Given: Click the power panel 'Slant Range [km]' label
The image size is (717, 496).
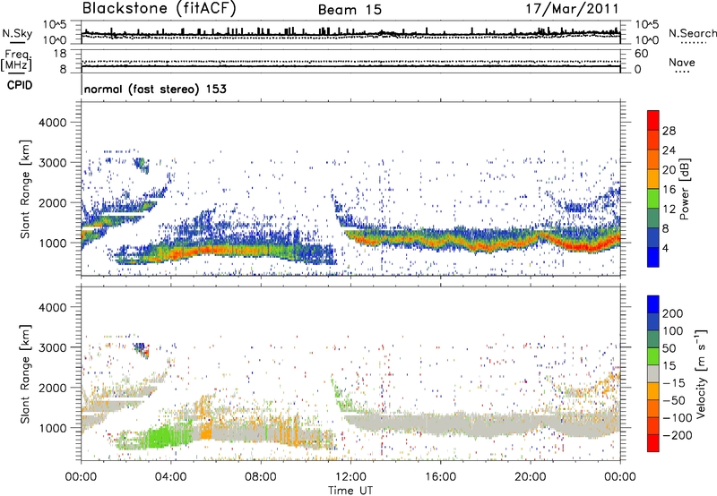Looking at the screenshot, I should 25,189.
